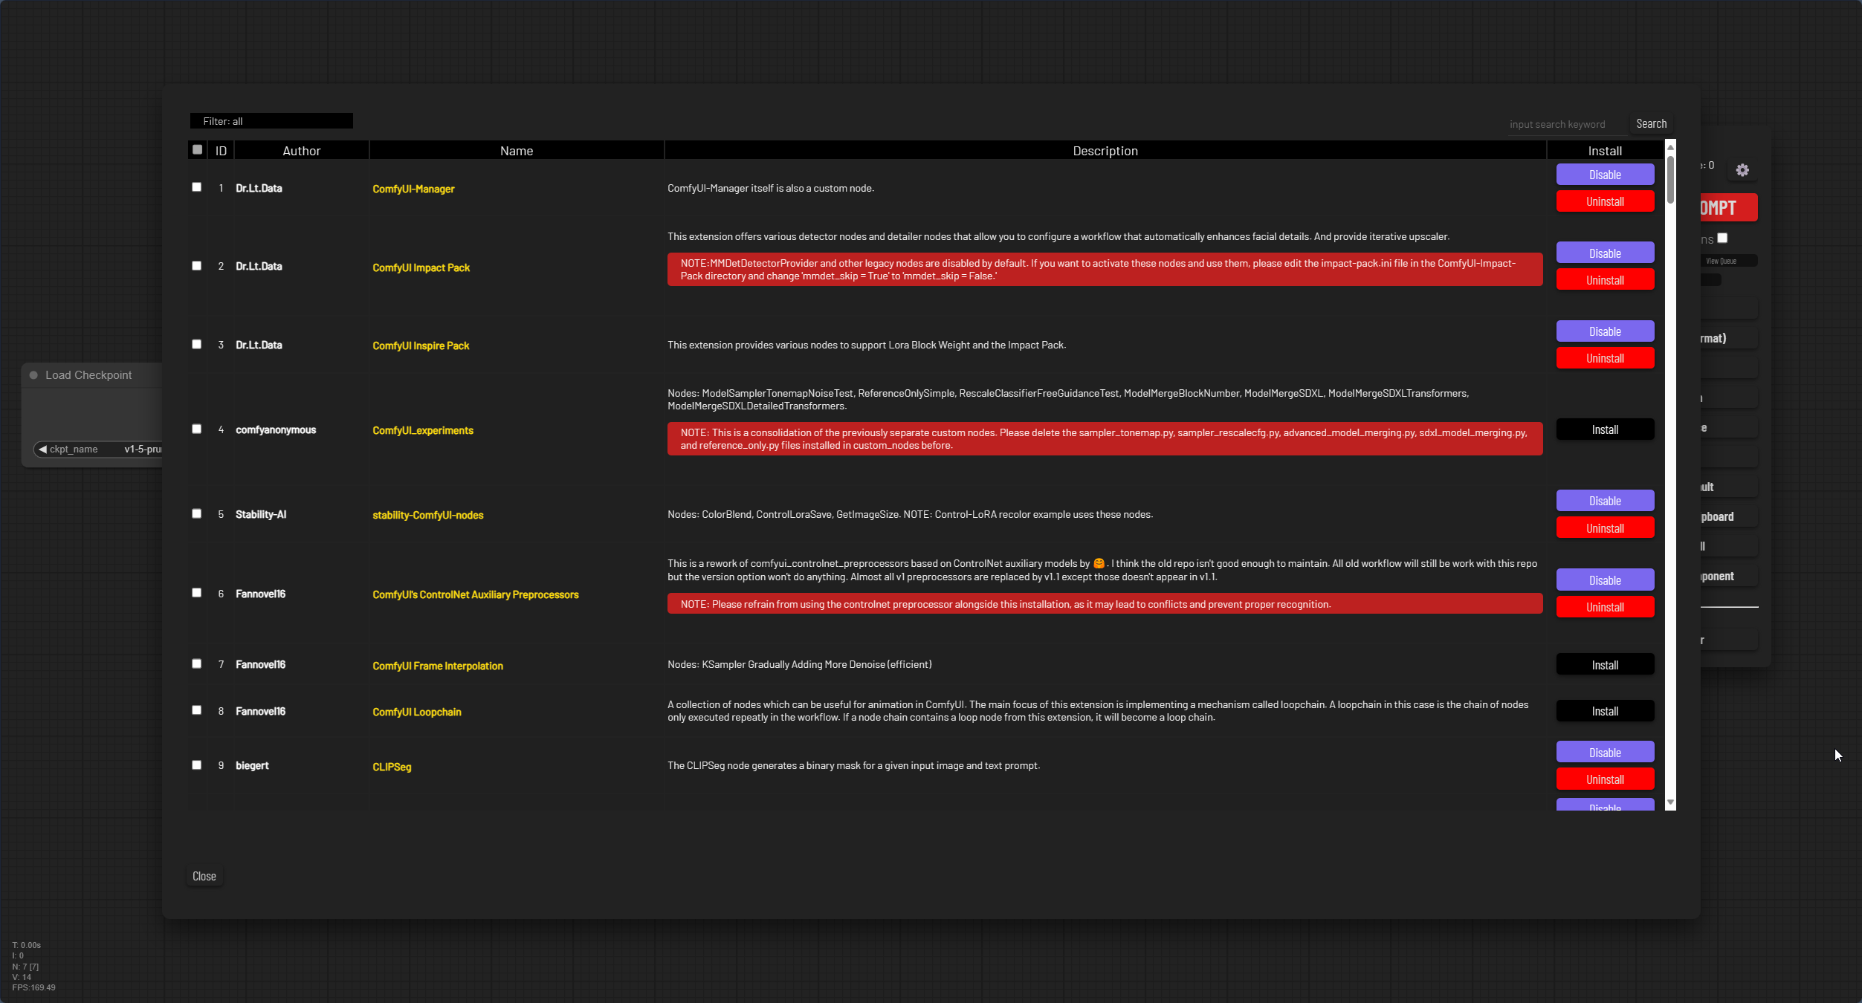
Task: Click the Install column header
Action: (1605, 151)
